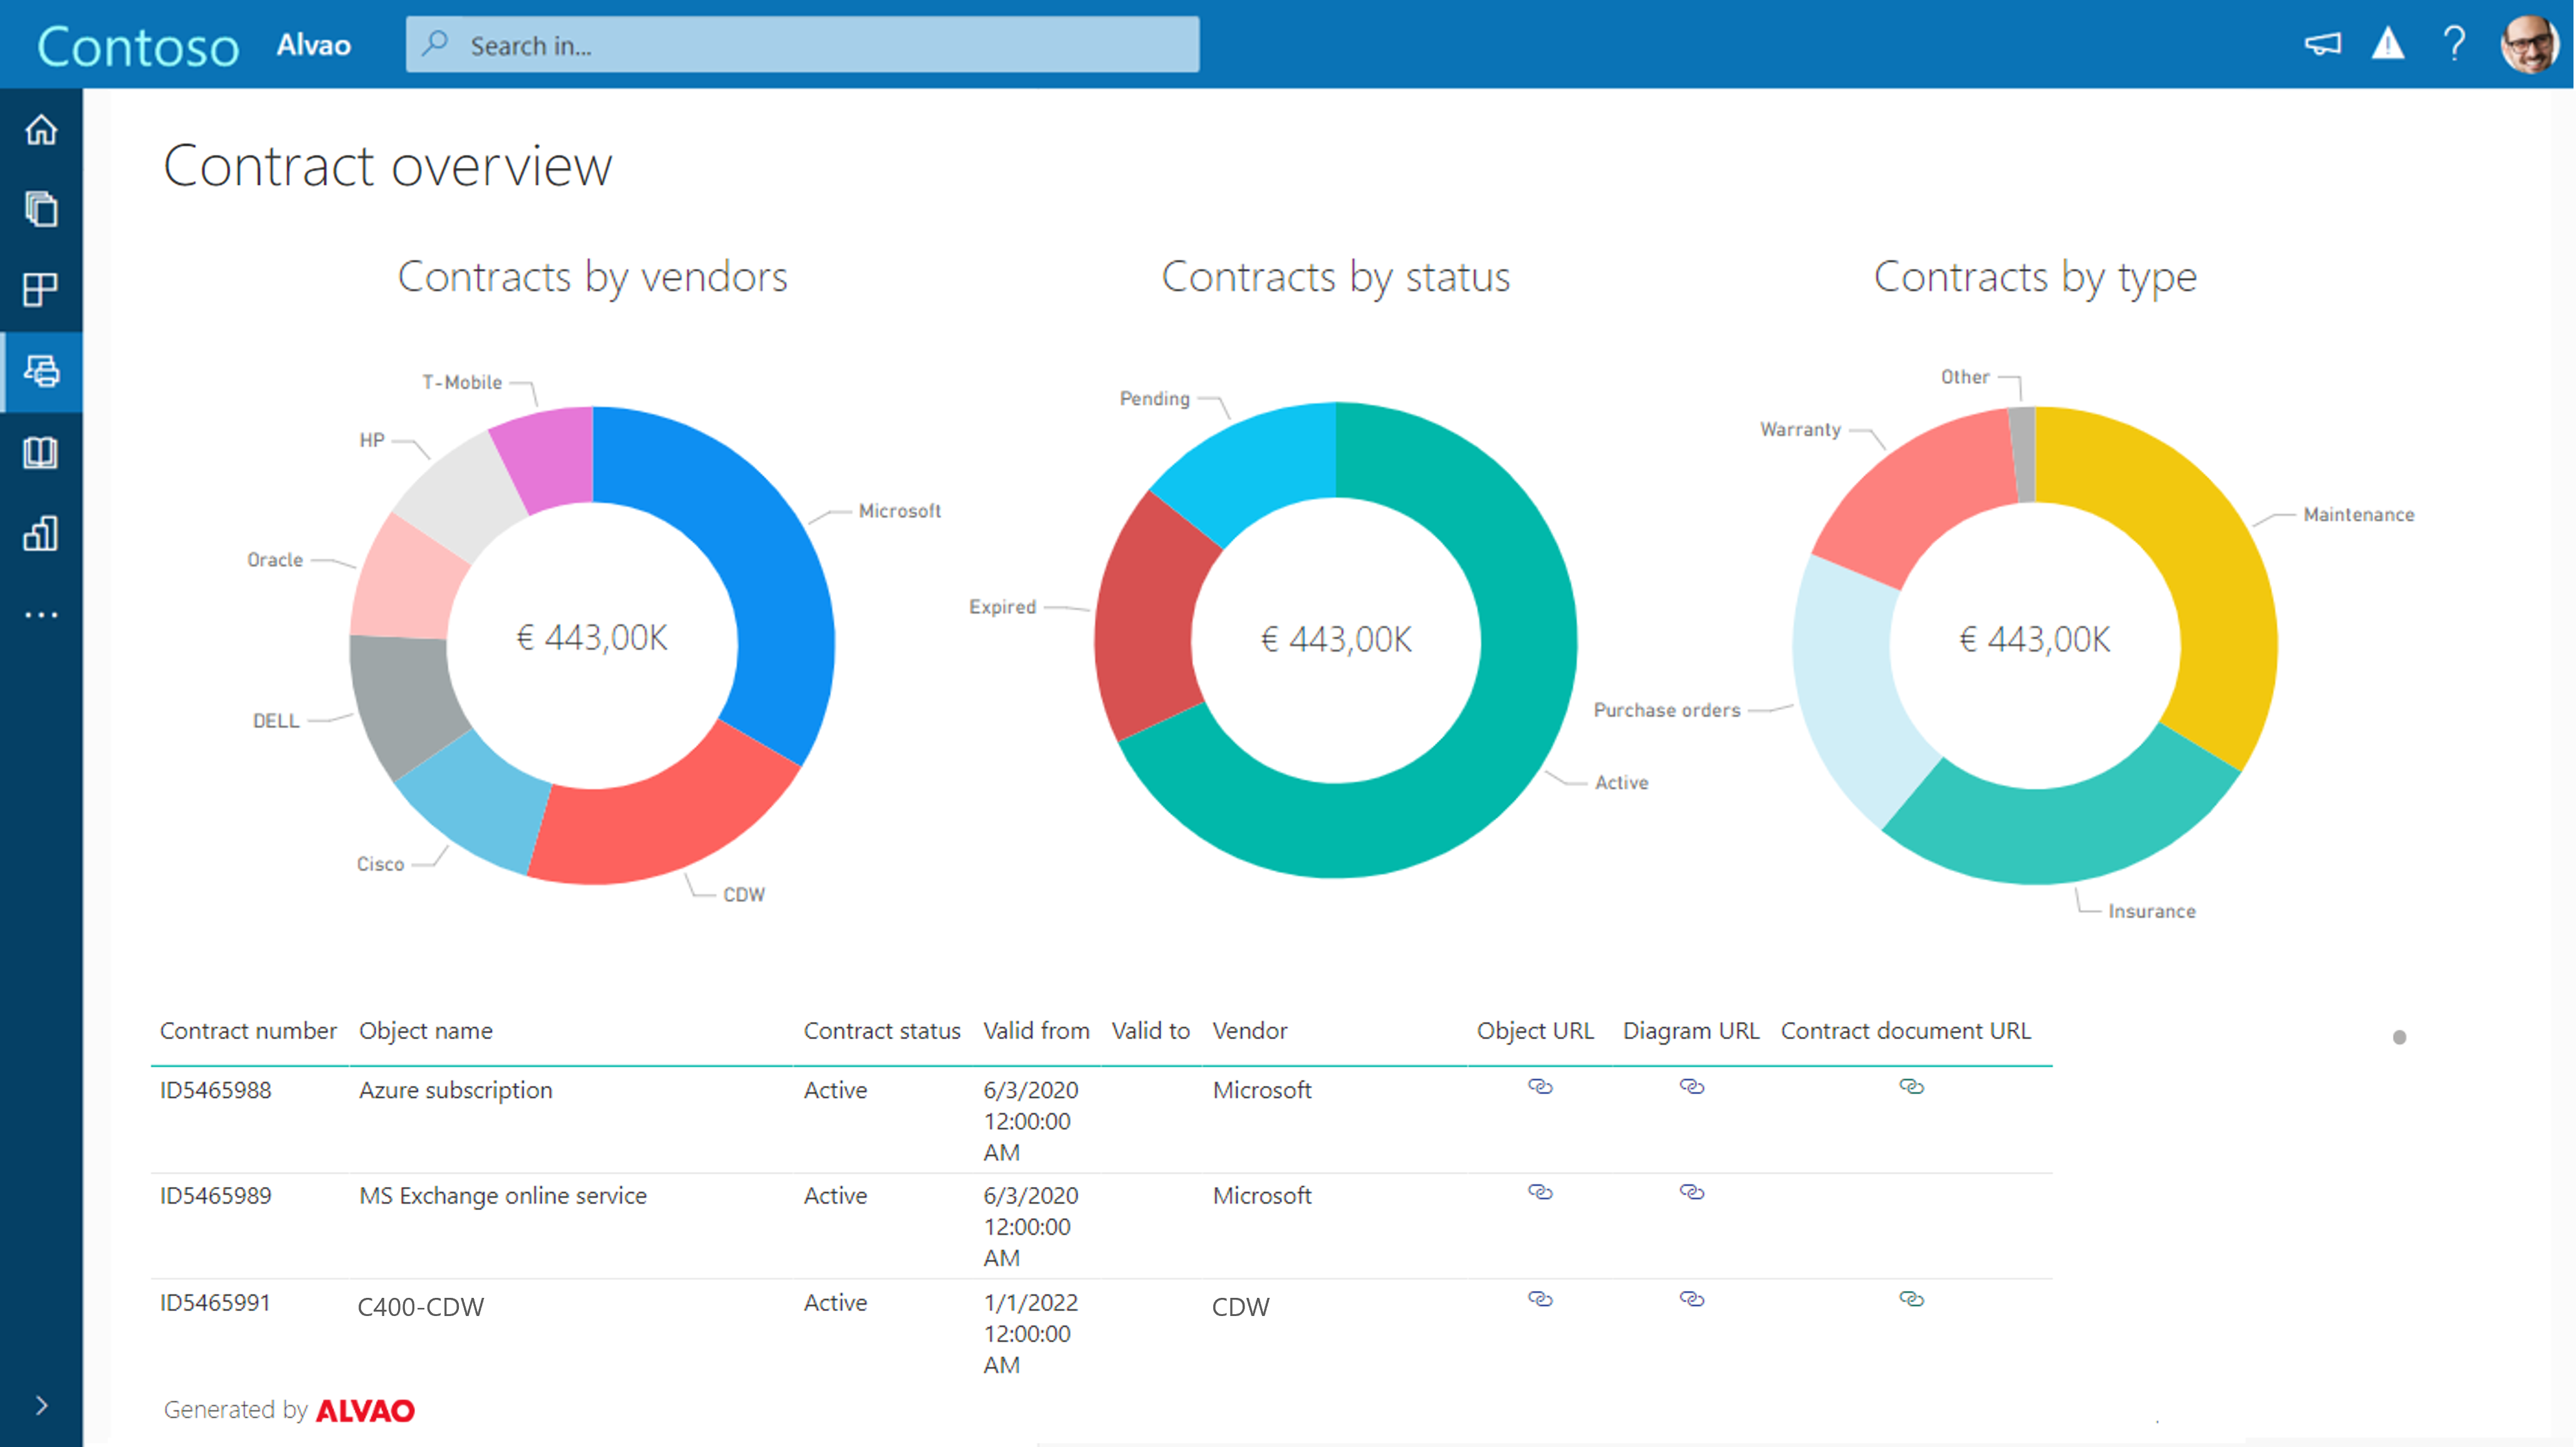
Task: Open the reports chart sidebar icon
Action: pos(41,534)
